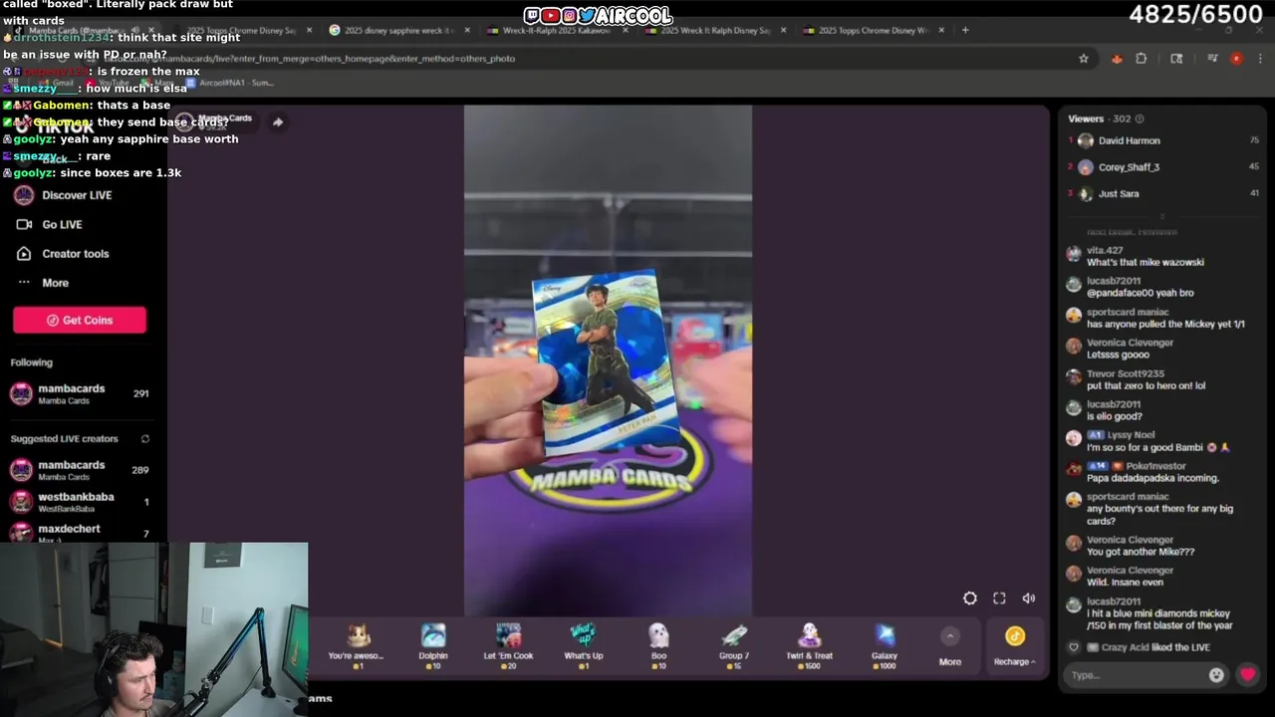Expand the Recharge coins menu
1275x717 pixels.
point(1014,645)
